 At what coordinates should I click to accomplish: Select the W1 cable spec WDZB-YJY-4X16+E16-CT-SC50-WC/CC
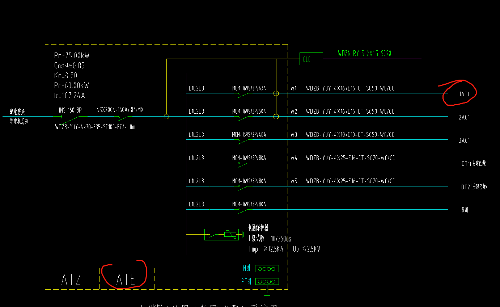point(350,88)
